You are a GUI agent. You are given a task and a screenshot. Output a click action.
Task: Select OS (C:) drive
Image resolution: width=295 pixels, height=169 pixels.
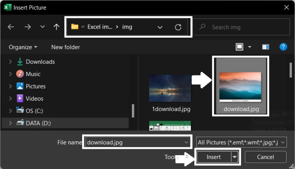pyautogui.click(x=35, y=111)
